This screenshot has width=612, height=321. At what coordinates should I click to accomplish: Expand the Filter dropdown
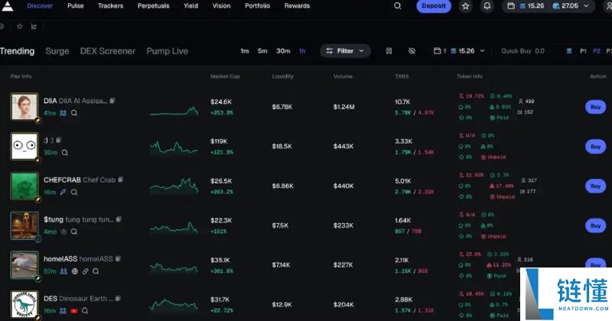click(345, 51)
